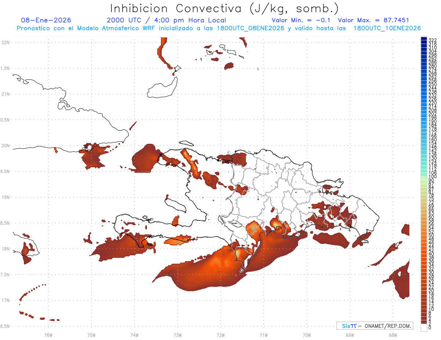Click the 70W longitude label

(307, 335)
